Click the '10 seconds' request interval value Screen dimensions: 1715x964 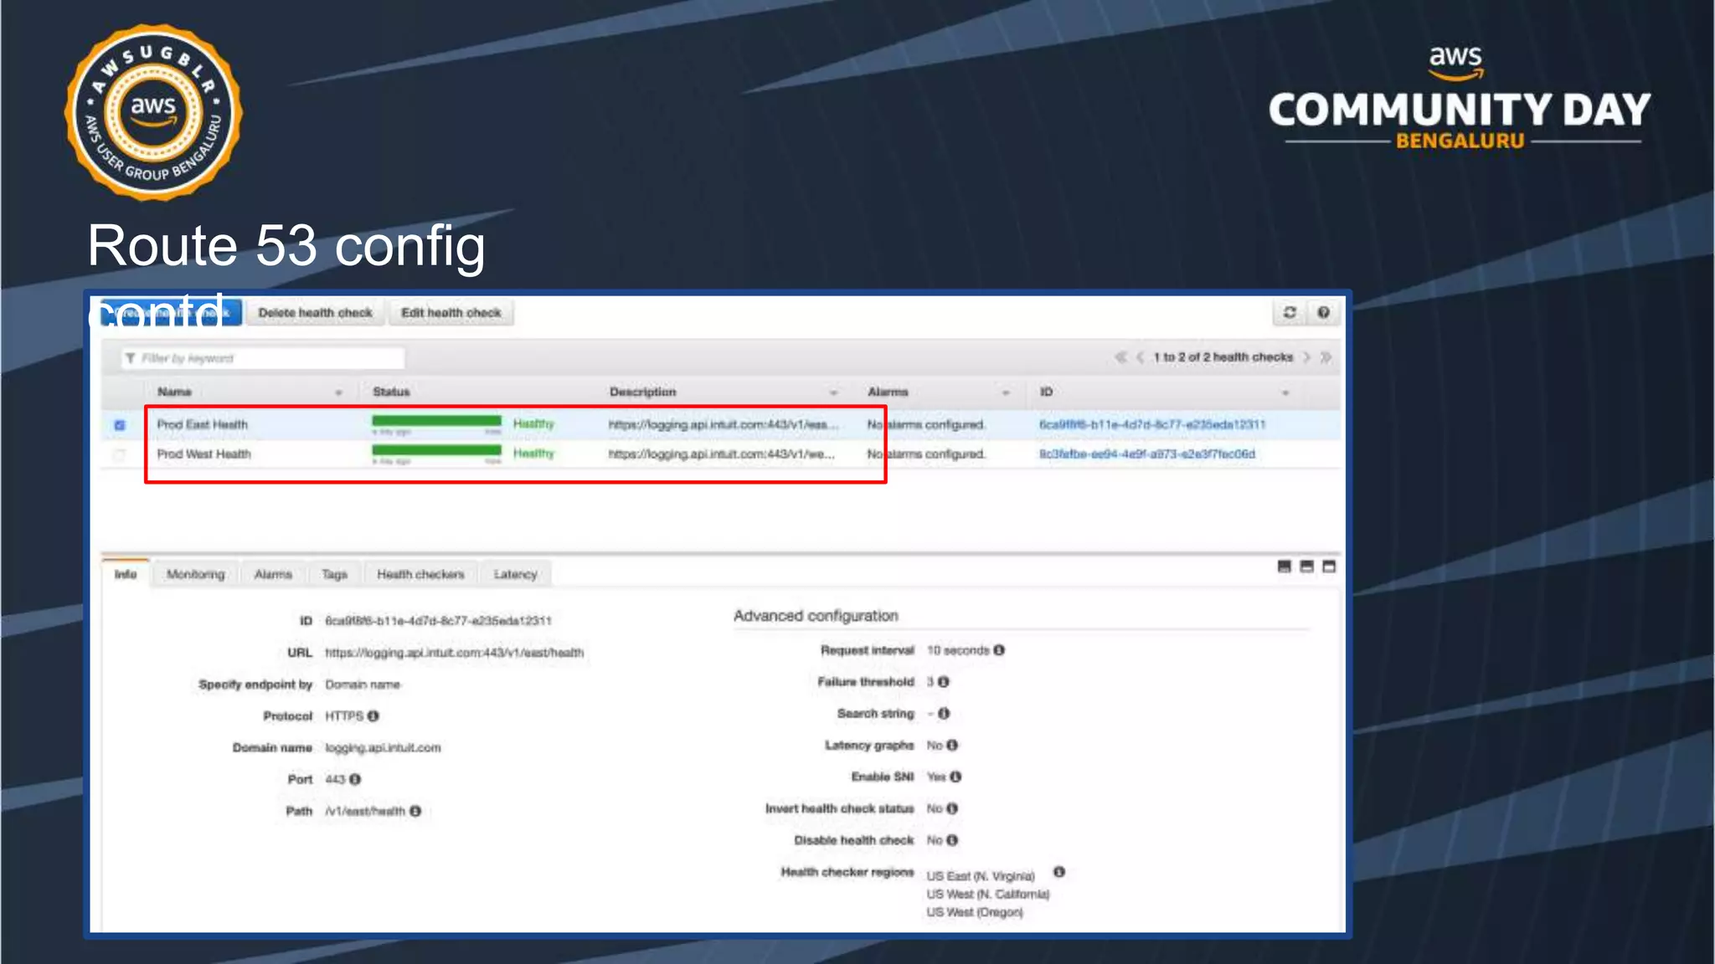point(958,650)
